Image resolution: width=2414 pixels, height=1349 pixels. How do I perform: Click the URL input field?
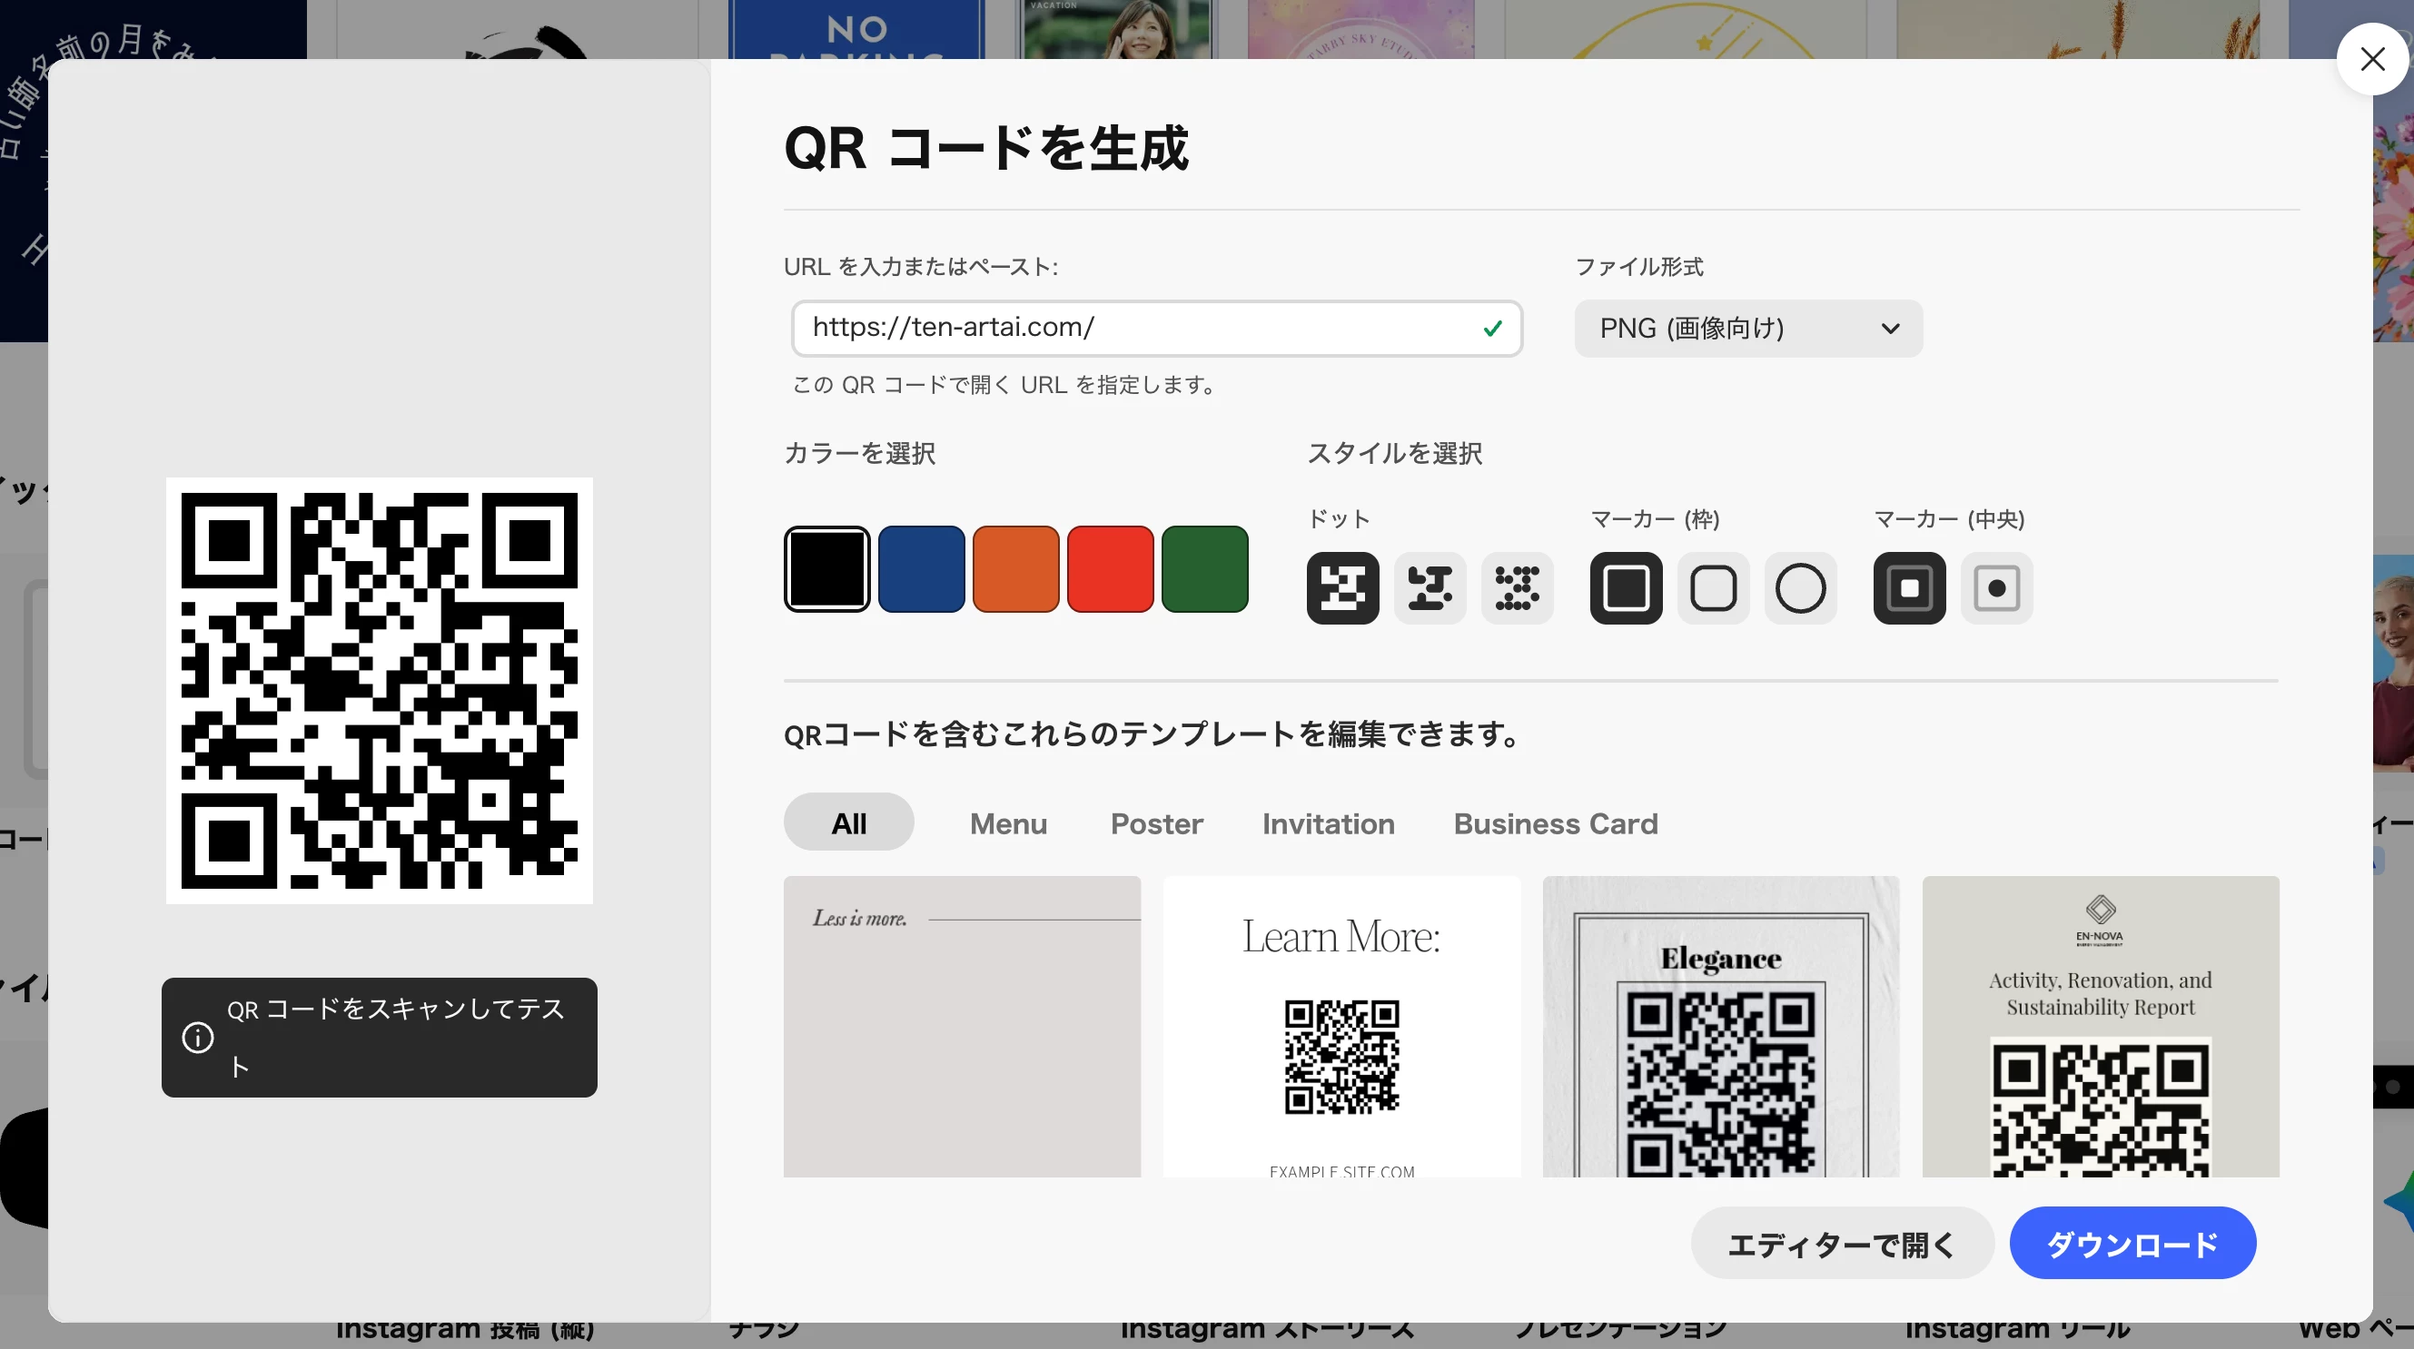click(1156, 328)
